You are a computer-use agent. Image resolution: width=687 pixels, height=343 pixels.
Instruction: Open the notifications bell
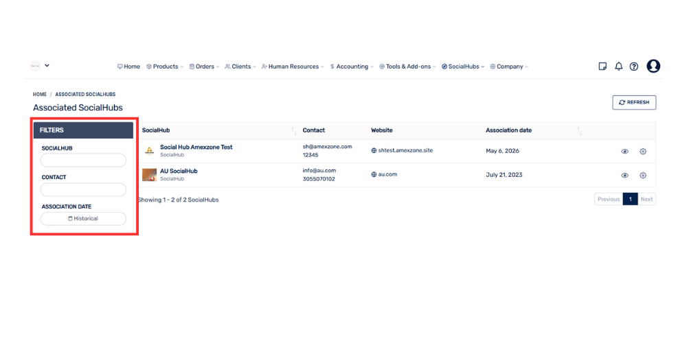point(619,67)
